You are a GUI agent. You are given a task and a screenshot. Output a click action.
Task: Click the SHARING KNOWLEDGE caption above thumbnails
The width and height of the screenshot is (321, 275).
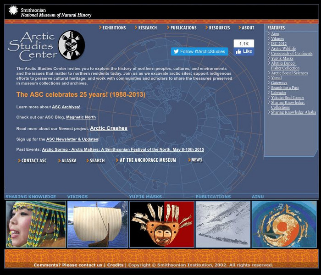31,197
